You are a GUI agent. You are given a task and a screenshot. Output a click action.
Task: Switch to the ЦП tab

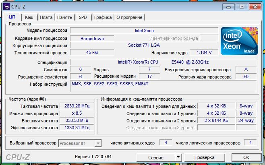pos(12,17)
